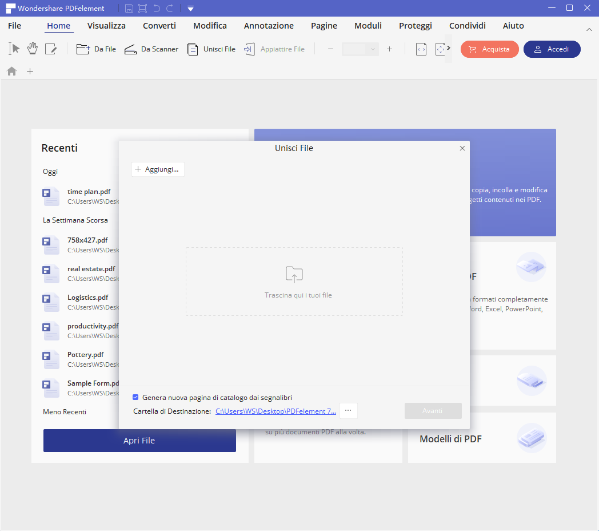
Task: Click the 'Trascina qui i tuoi file' drop area
Action: coord(294,282)
